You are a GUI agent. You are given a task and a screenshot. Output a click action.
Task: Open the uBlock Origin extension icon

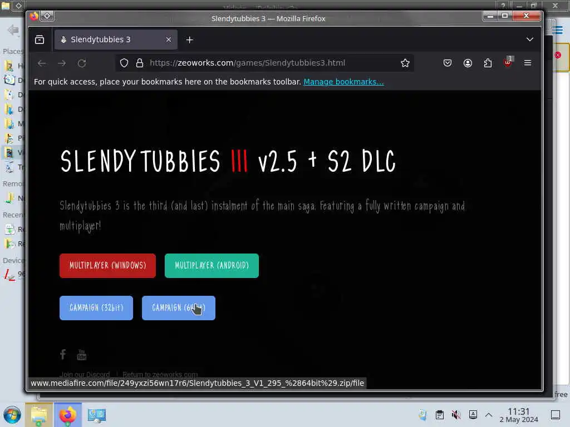coord(508,62)
